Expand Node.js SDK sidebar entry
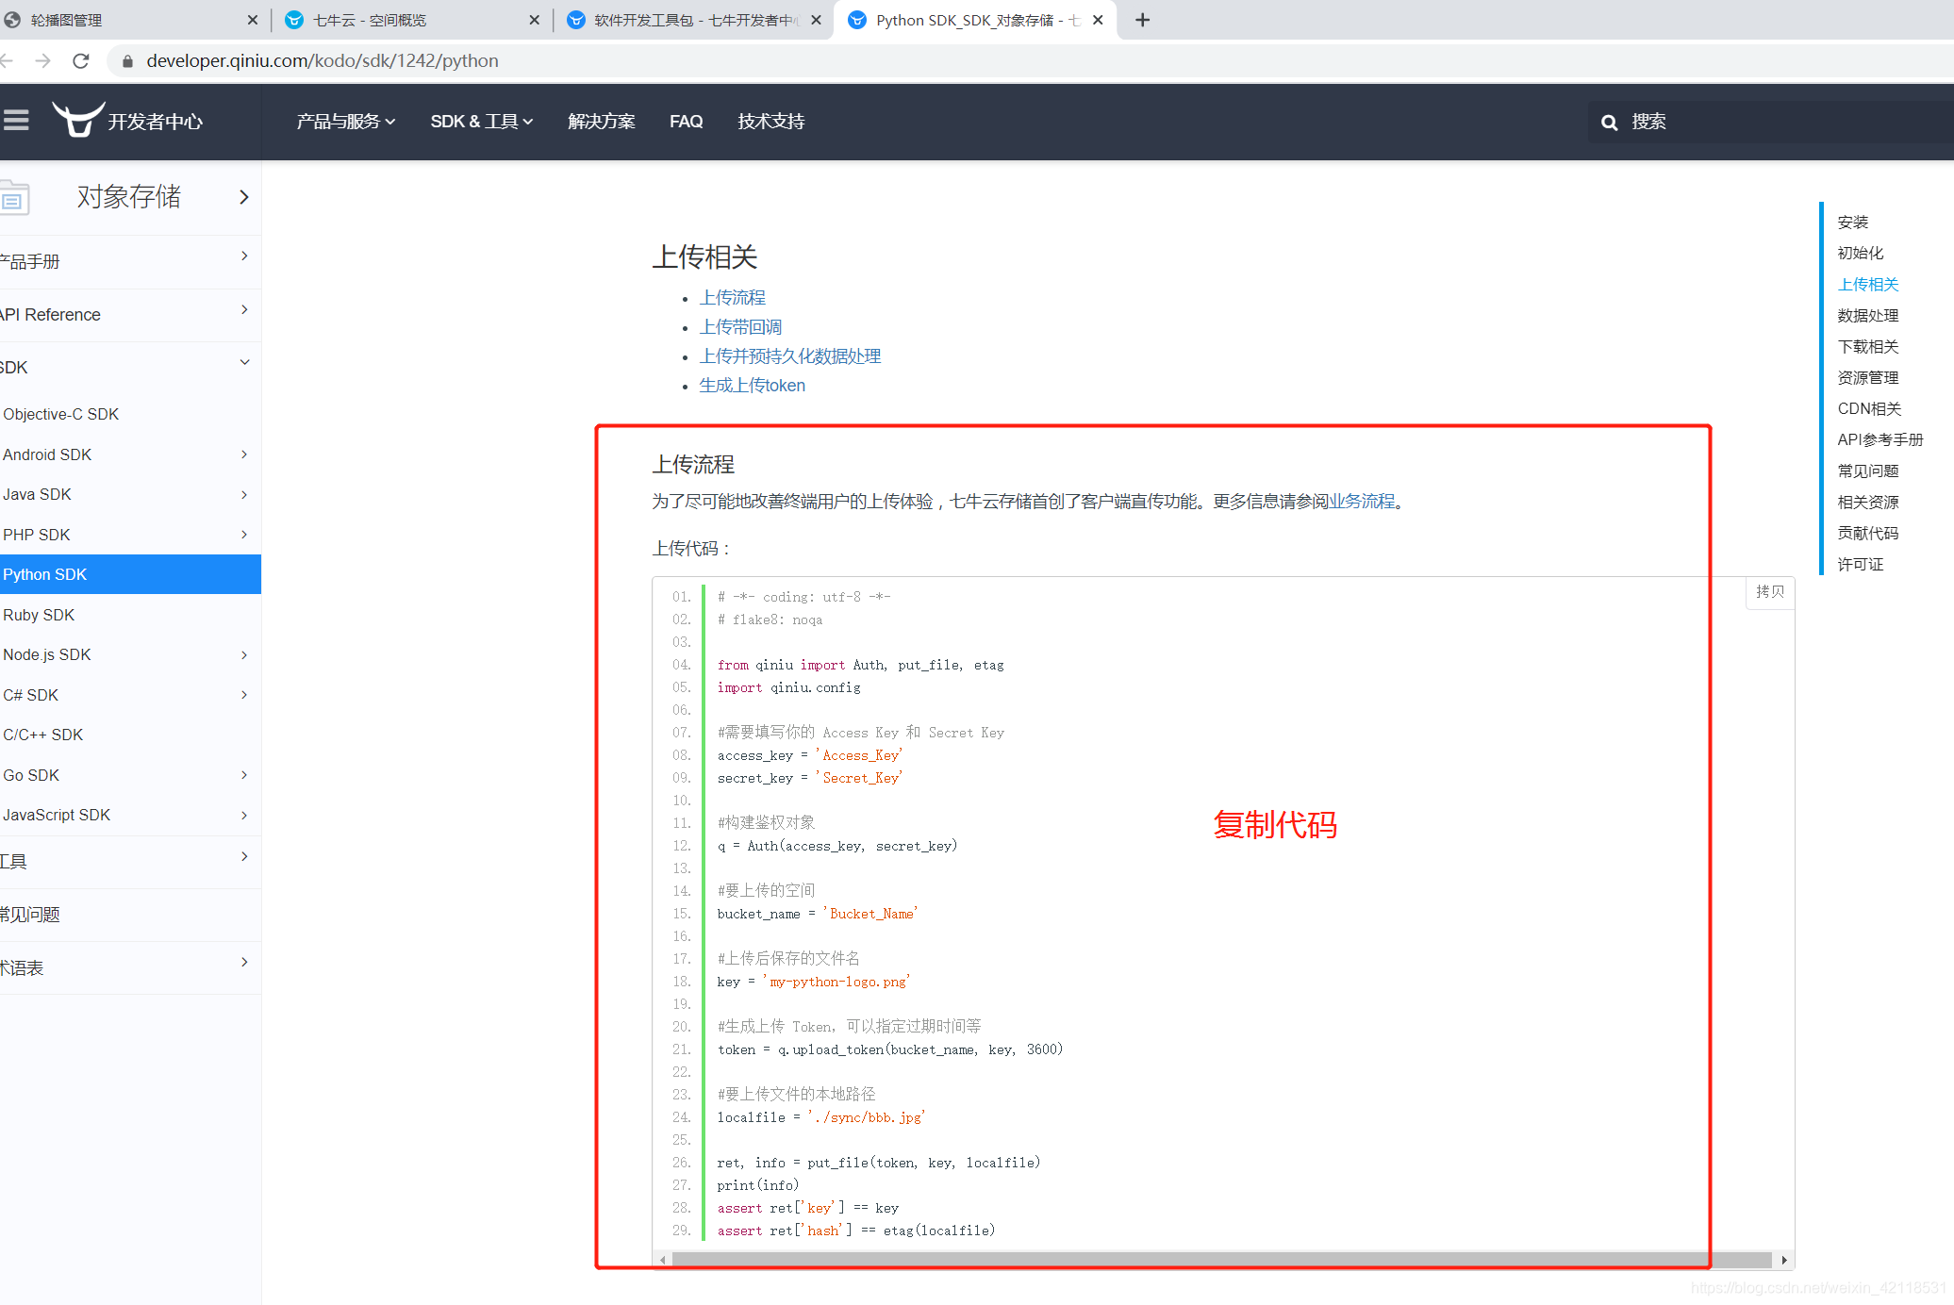 (x=244, y=655)
